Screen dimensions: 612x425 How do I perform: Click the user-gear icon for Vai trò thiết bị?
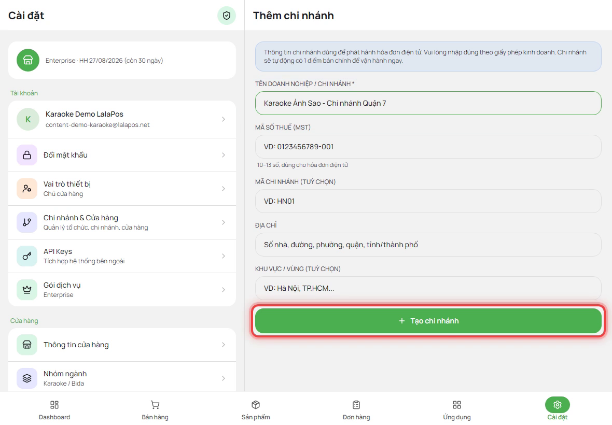27,189
